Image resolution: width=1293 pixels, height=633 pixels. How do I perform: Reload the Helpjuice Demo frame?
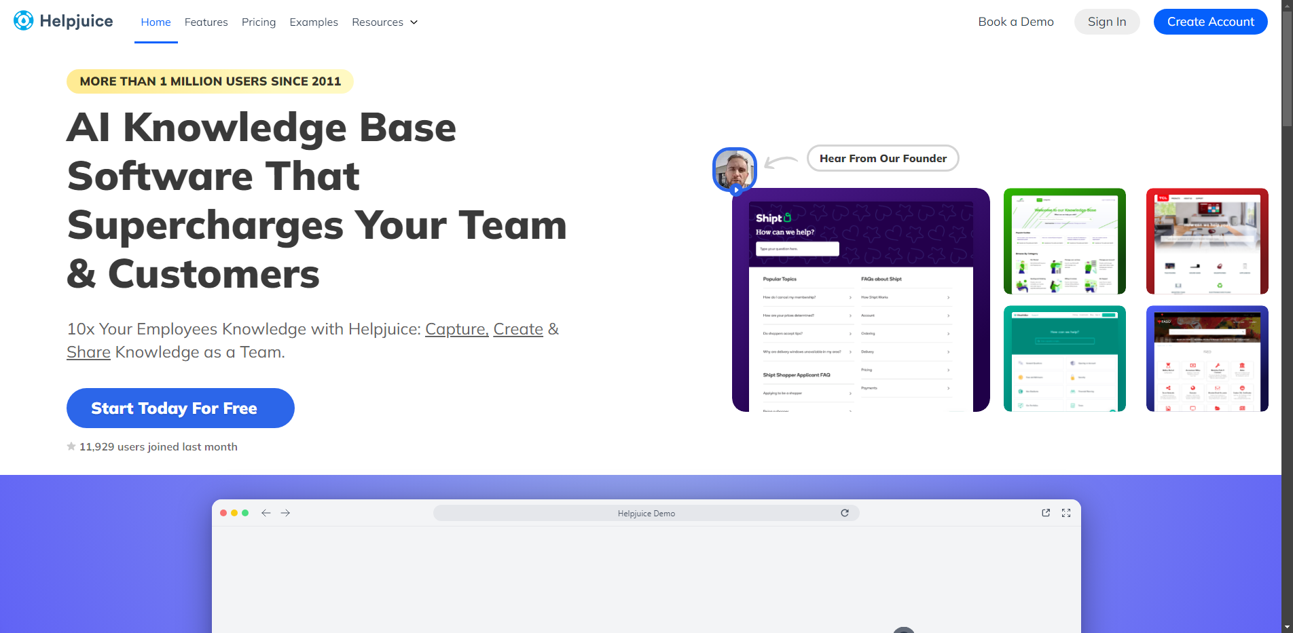point(845,513)
